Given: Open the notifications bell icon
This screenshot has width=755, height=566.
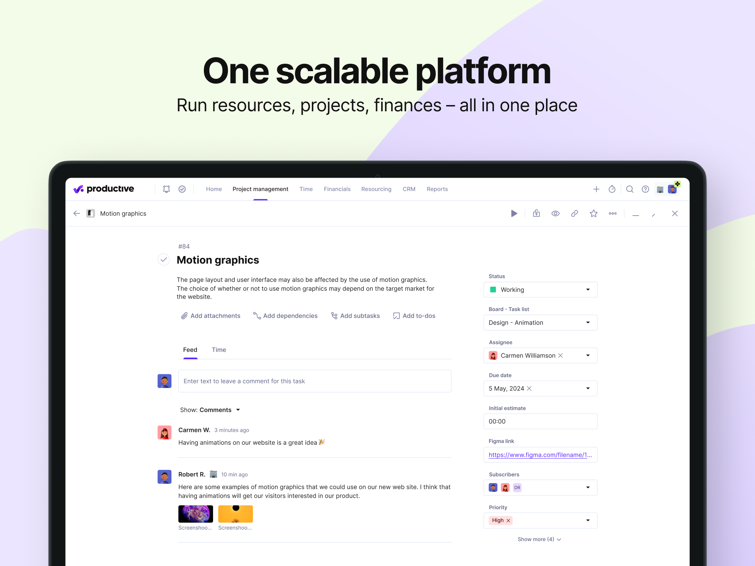Looking at the screenshot, I should click(x=166, y=189).
